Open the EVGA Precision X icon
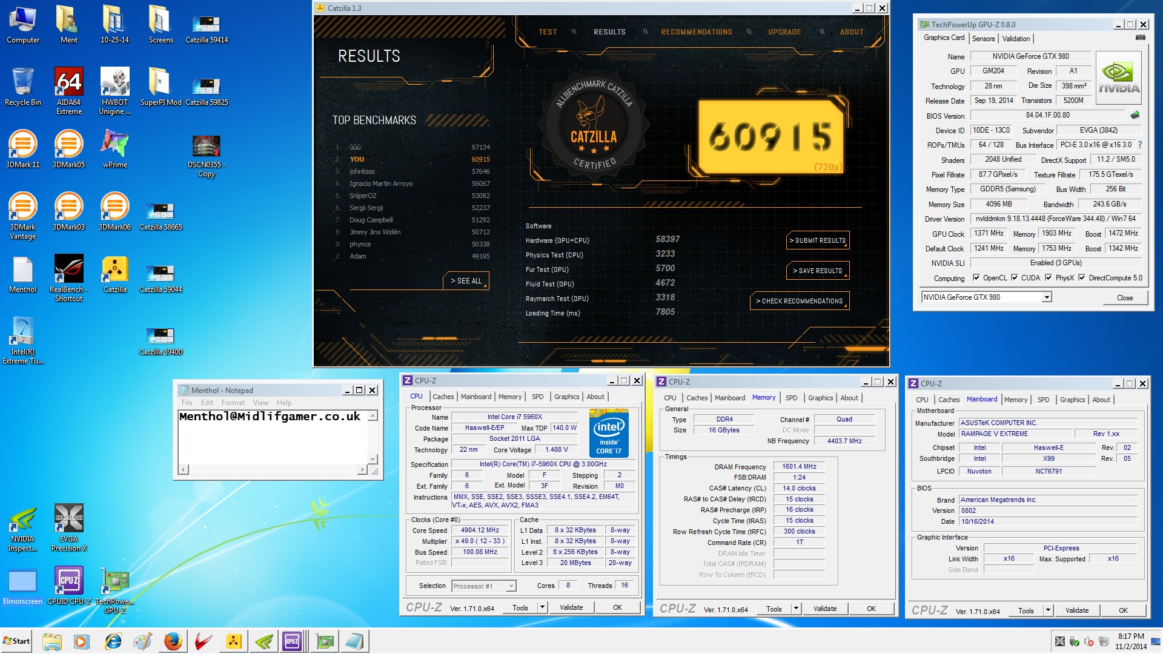Viewport: 1163px width, 654px height. click(x=68, y=527)
